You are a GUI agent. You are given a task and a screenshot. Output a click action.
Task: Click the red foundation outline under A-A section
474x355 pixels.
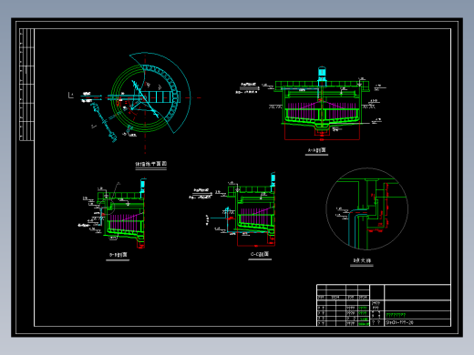click(x=322, y=131)
